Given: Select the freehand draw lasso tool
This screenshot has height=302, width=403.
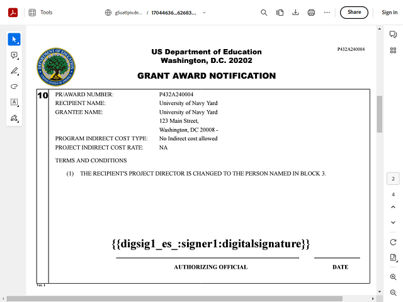Looking at the screenshot, I should [14, 87].
